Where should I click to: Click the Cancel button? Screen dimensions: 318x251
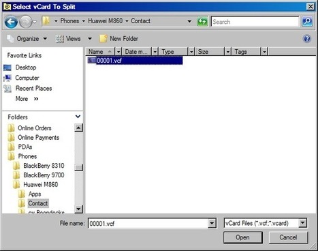point(288,237)
